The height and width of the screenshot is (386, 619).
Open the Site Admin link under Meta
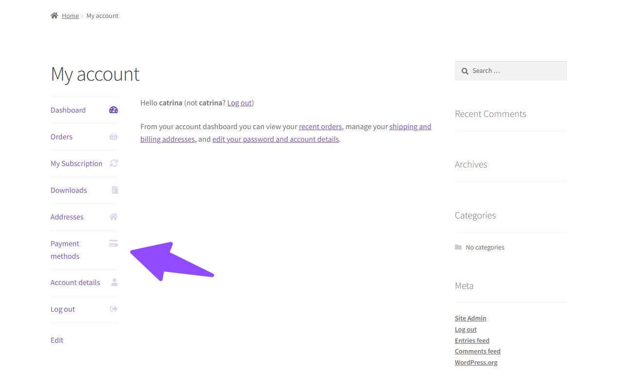point(470,319)
